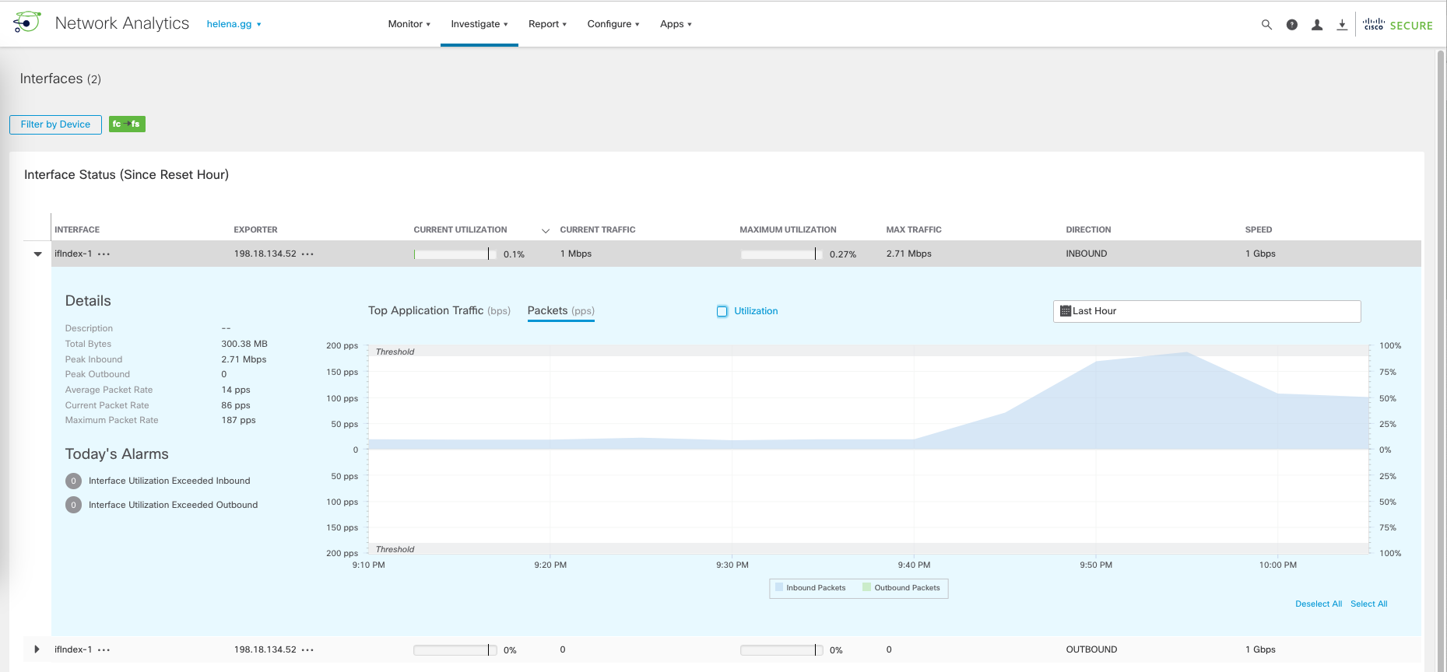
Task: Switch to Top Application Traffic tab
Action: [x=439, y=310]
